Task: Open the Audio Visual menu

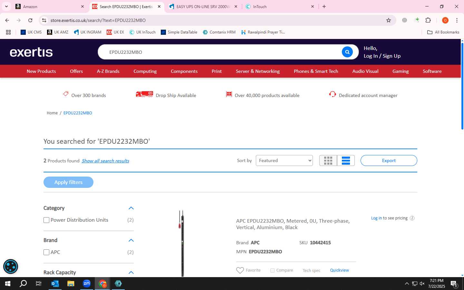Action: 365,71
